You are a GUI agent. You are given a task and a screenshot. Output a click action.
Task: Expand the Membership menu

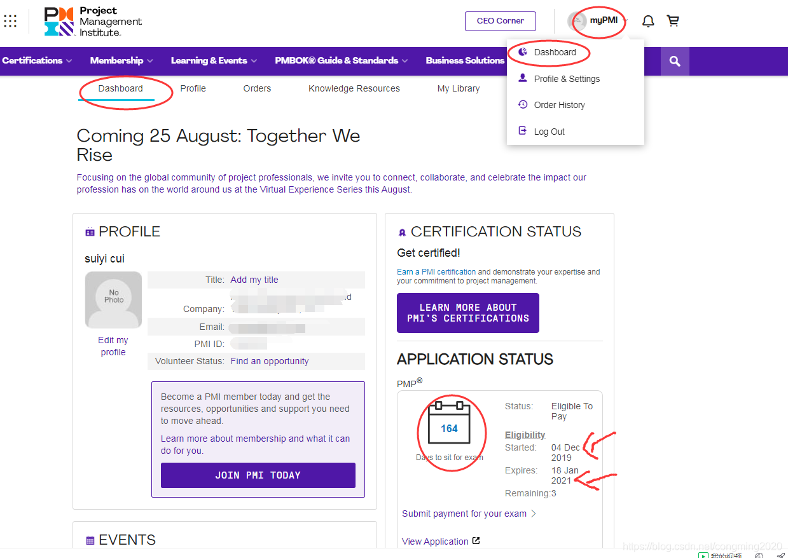pyautogui.click(x=121, y=60)
